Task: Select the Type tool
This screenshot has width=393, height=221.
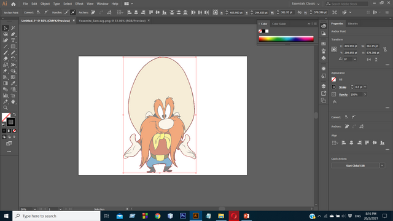Action: pos(13,41)
